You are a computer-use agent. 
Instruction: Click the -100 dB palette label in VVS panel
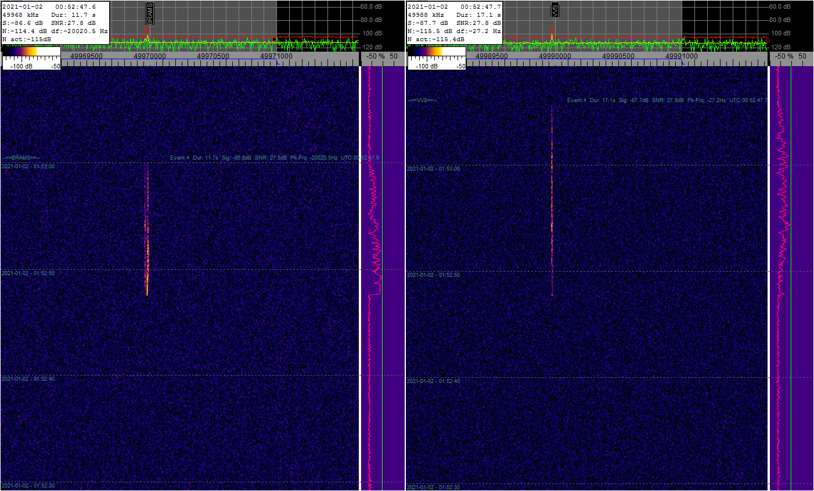[x=427, y=66]
